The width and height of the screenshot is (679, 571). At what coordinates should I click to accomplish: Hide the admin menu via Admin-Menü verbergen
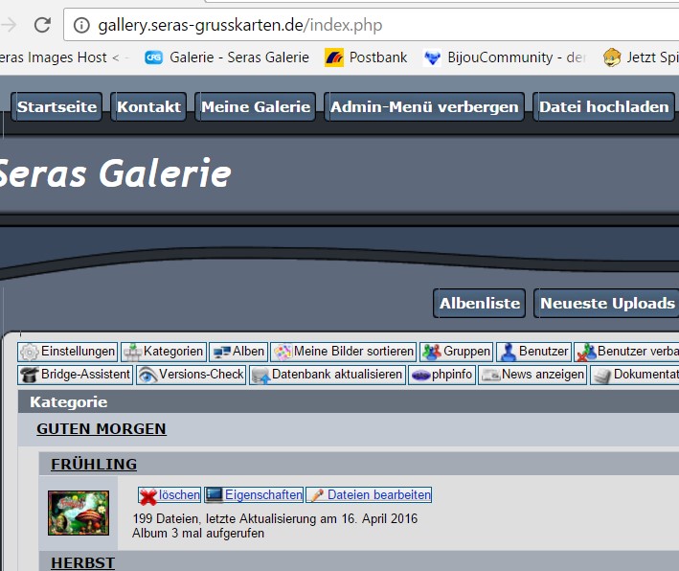tap(424, 106)
